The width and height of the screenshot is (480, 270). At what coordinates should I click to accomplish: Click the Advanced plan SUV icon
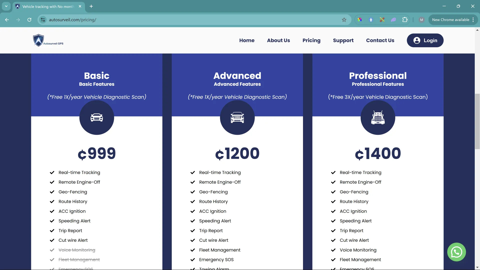tap(237, 117)
